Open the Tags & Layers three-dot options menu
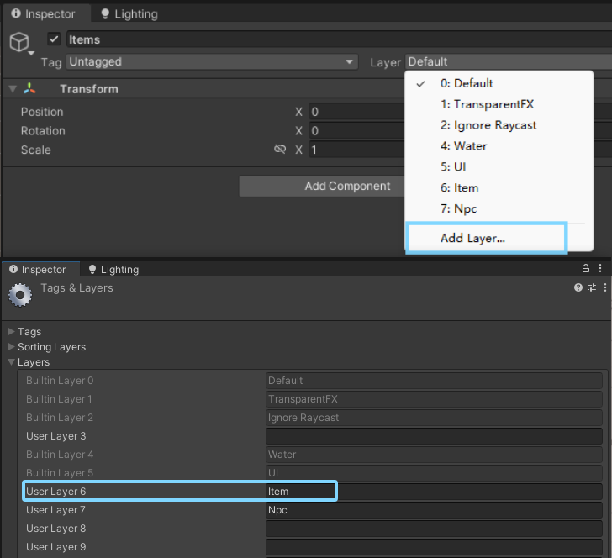Viewport: 612px width, 558px height. (x=604, y=288)
